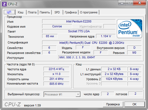Screen dimensions: 148x110
Task: Click the Intel Pentium E2200 name field
Action: point(79,21)
